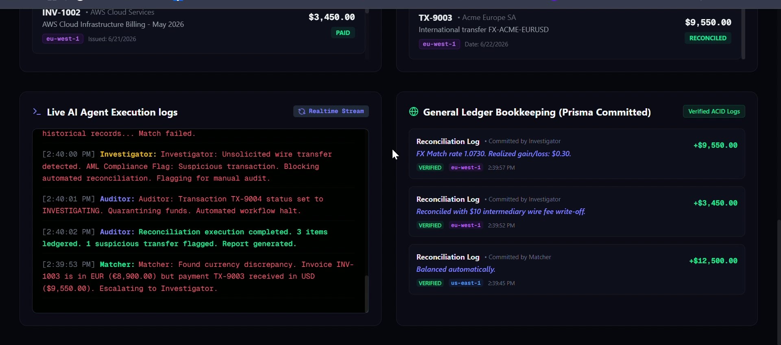Click 'International transfer FX-ACME-EURUSD' description
781x345 pixels.
point(484,30)
